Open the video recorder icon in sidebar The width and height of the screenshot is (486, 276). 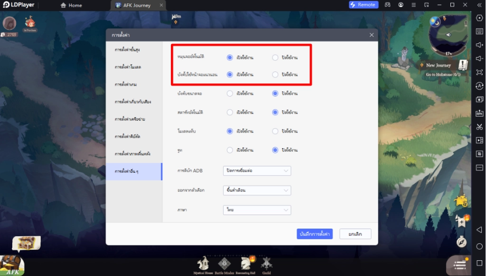coord(479,140)
